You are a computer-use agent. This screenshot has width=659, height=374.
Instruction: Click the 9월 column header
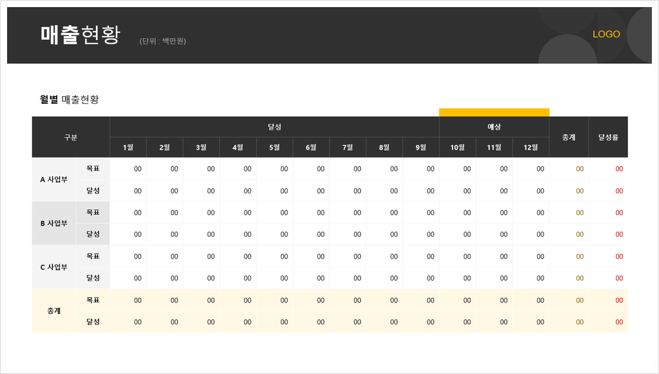click(x=420, y=148)
